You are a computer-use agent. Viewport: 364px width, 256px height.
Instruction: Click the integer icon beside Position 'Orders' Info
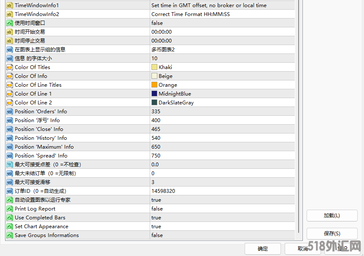click(10, 112)
